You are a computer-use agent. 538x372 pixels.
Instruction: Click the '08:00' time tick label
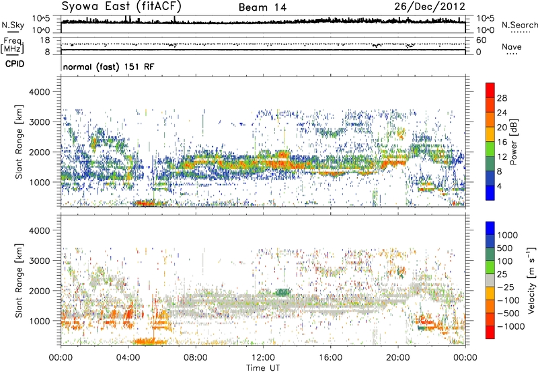196,358
